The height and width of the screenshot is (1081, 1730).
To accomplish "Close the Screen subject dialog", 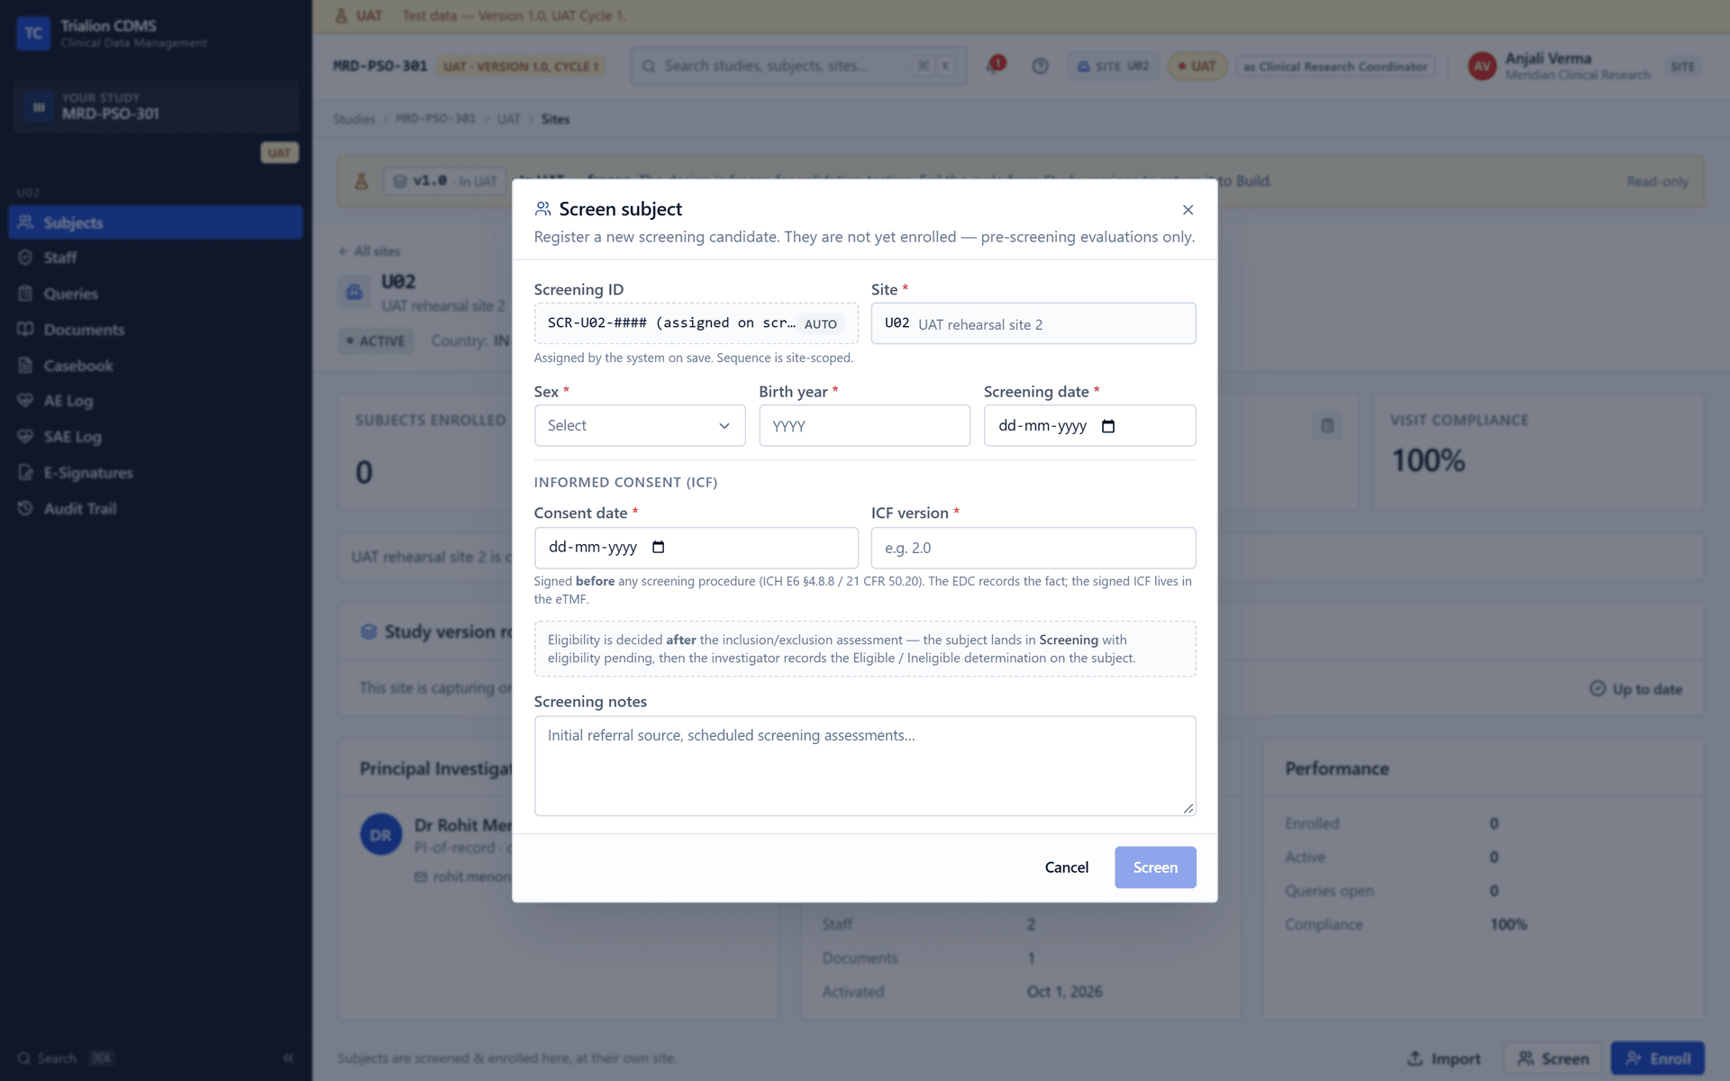I will pos(1188,210).
